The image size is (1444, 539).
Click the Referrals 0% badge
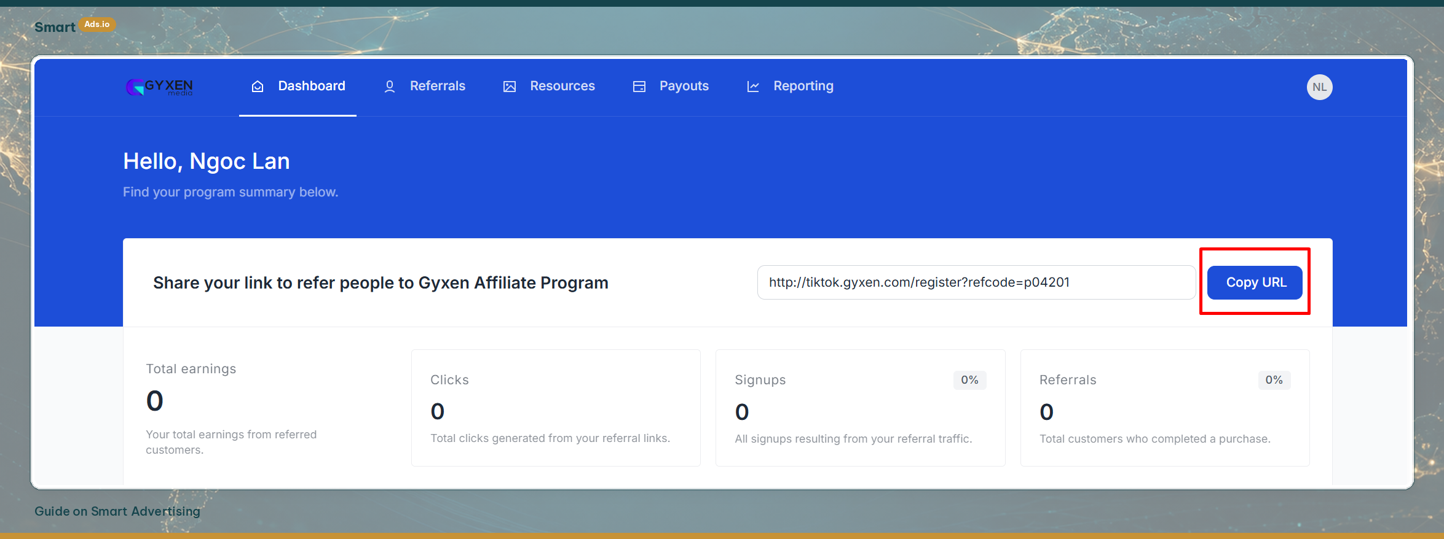point(1274,380)
